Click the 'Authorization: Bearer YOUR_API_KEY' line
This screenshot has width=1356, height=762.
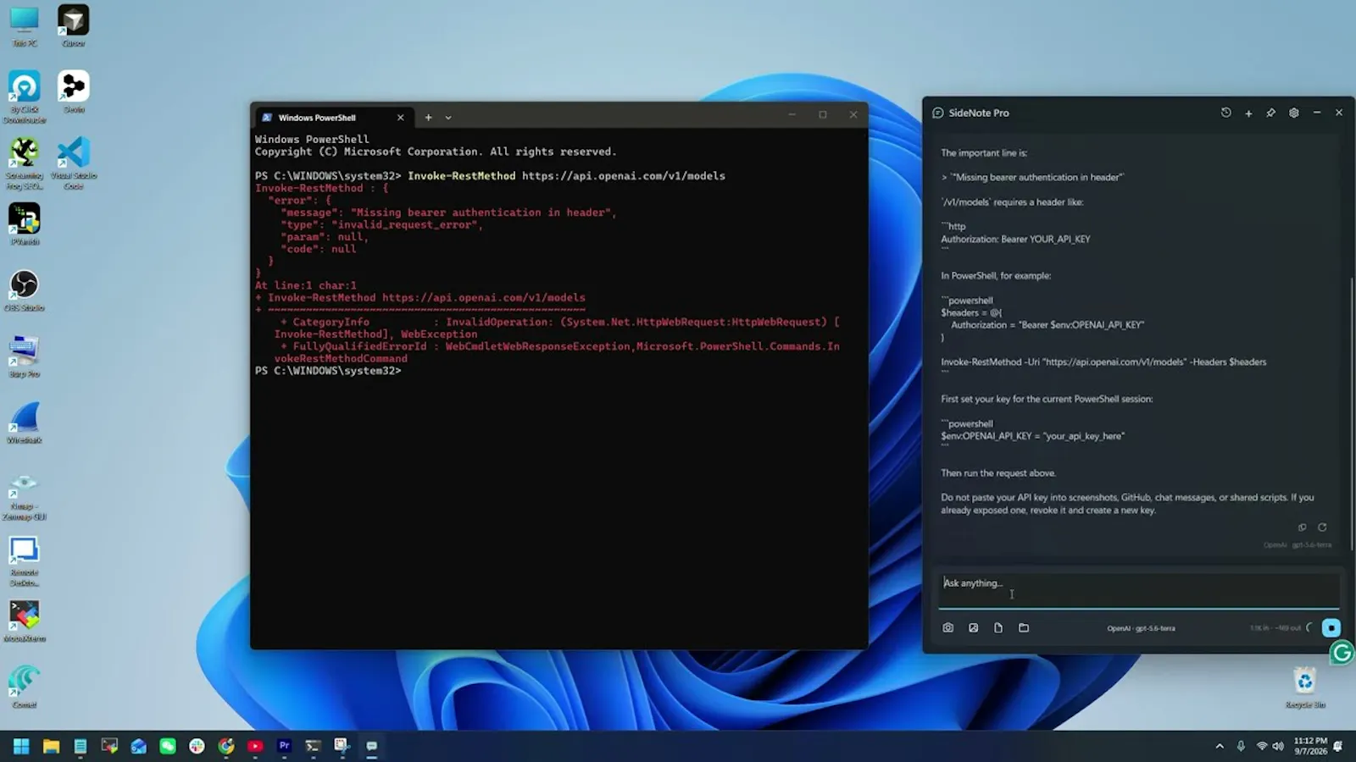(x=1015, y=240)
